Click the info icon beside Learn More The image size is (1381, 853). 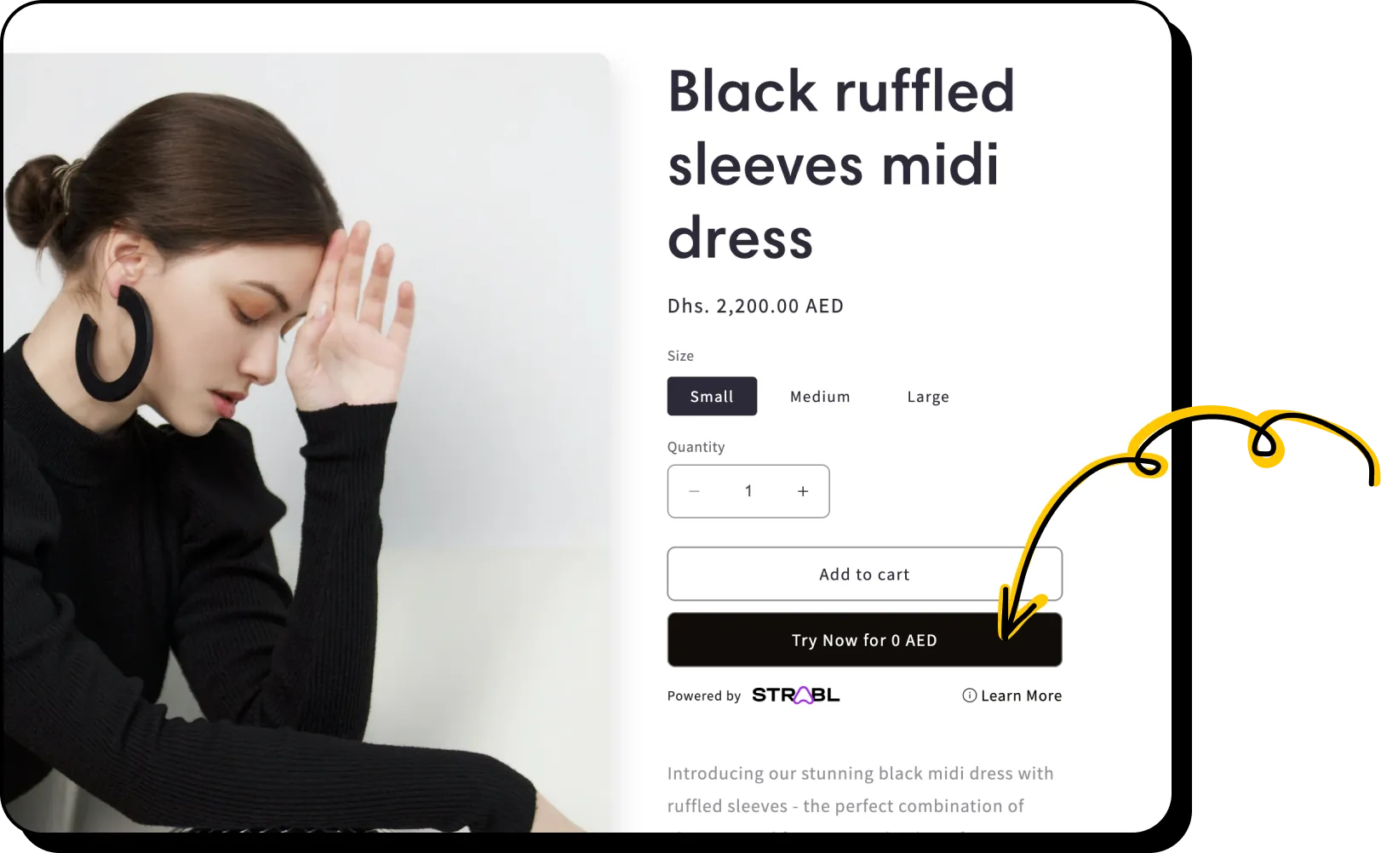click(x=969, y=696)
